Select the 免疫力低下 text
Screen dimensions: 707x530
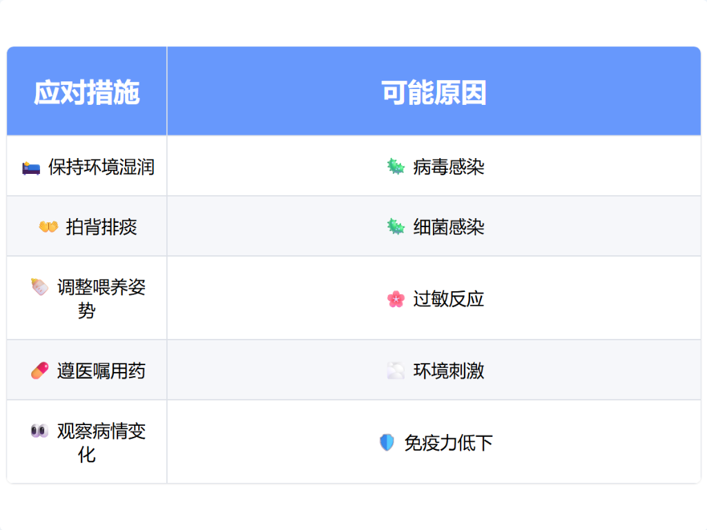pos(449,442)
